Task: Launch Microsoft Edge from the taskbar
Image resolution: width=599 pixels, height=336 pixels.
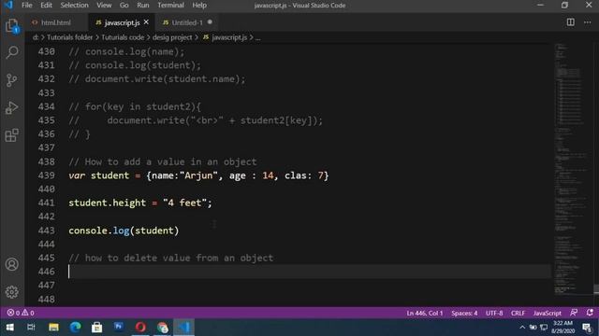Action: [75, 328]
